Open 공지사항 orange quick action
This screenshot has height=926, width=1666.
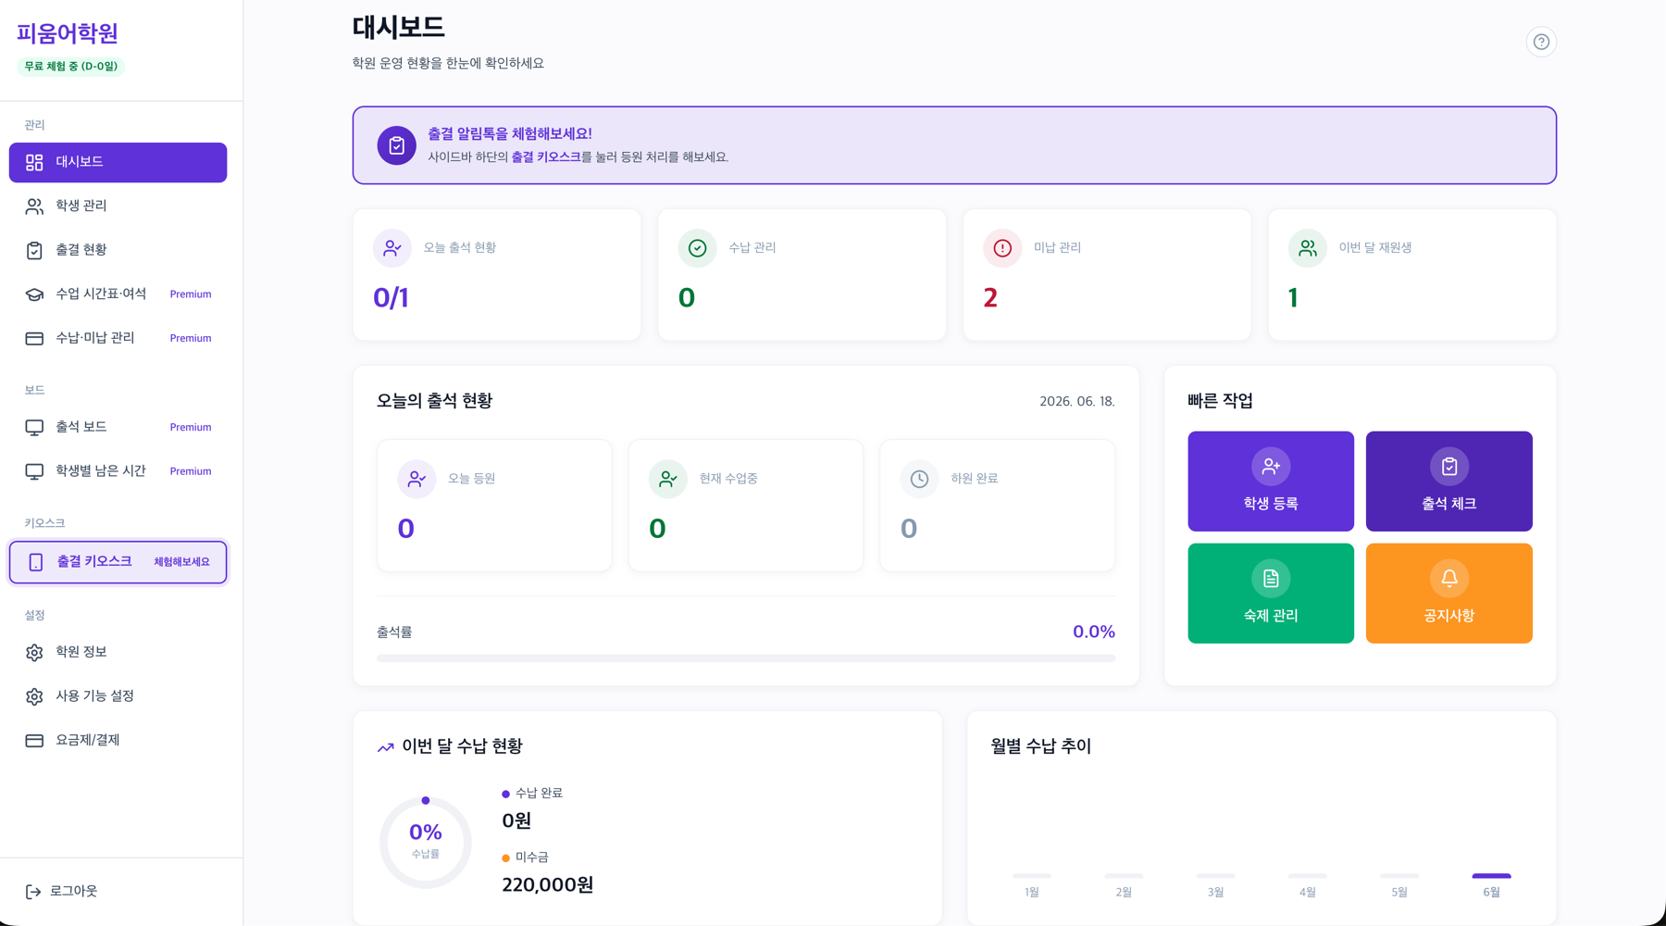point(1449,594)
